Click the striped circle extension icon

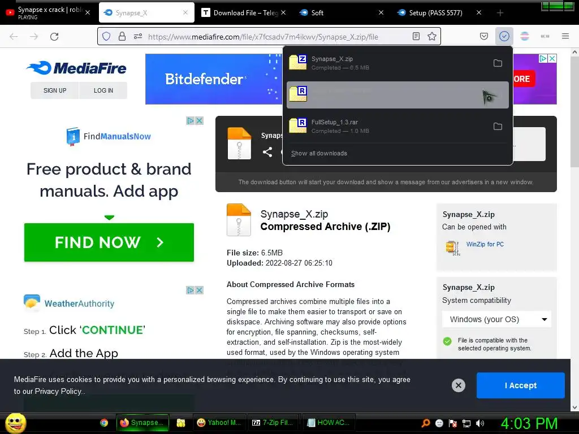524,36
